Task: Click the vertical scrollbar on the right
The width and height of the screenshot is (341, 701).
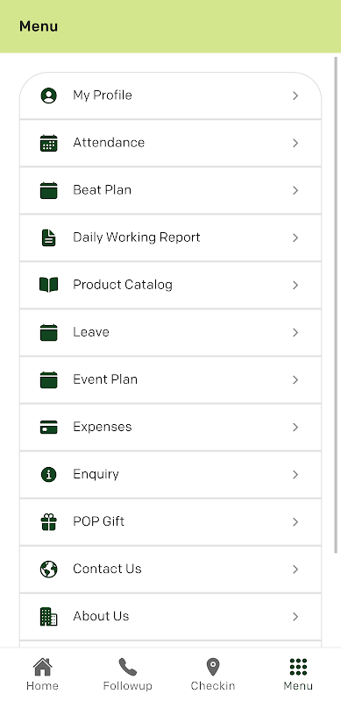Action: click(x=337, y=305)
